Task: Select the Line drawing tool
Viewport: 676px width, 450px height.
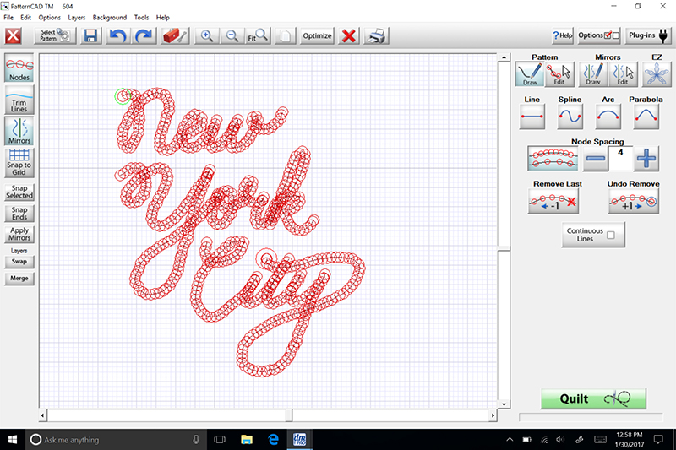Action: pos(532,117)
